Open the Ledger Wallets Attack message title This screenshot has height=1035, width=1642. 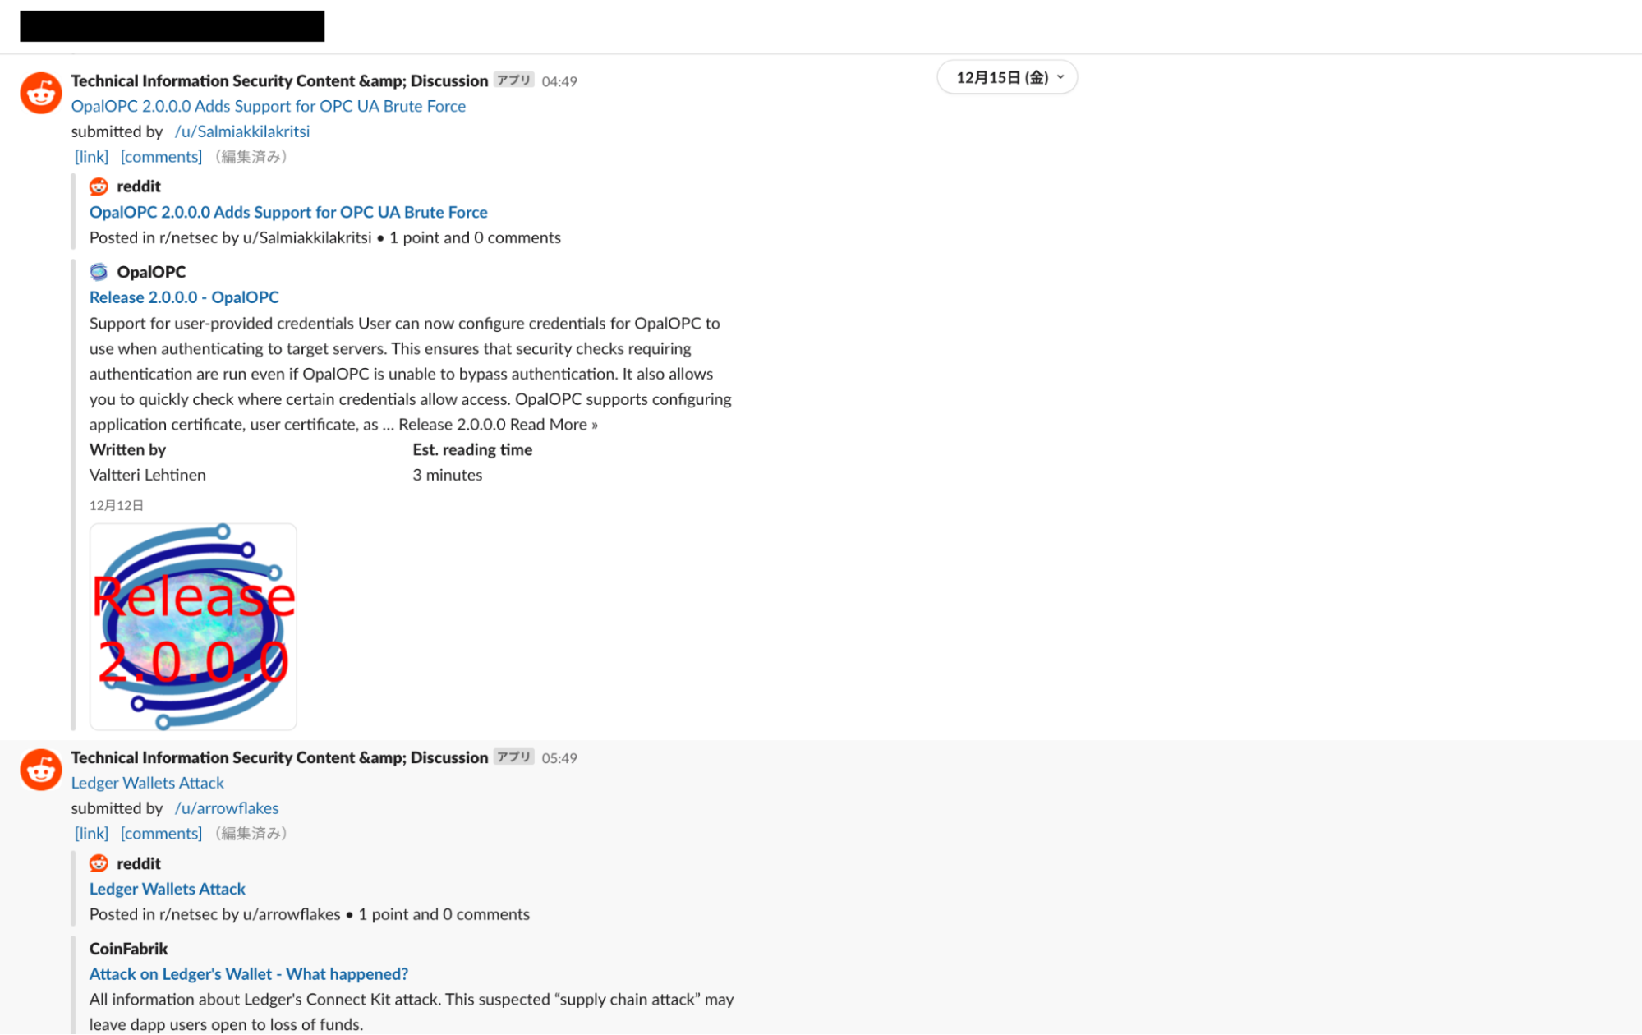coord(147,783)
